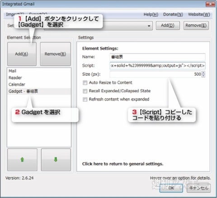The height and width of the screenshot is (198, 217).
Task: Click the Name input field
Action: click(x=157, y=57)
